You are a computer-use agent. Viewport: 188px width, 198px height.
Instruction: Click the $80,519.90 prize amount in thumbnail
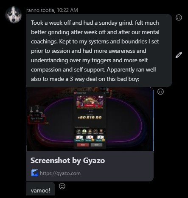pos(90,118)
